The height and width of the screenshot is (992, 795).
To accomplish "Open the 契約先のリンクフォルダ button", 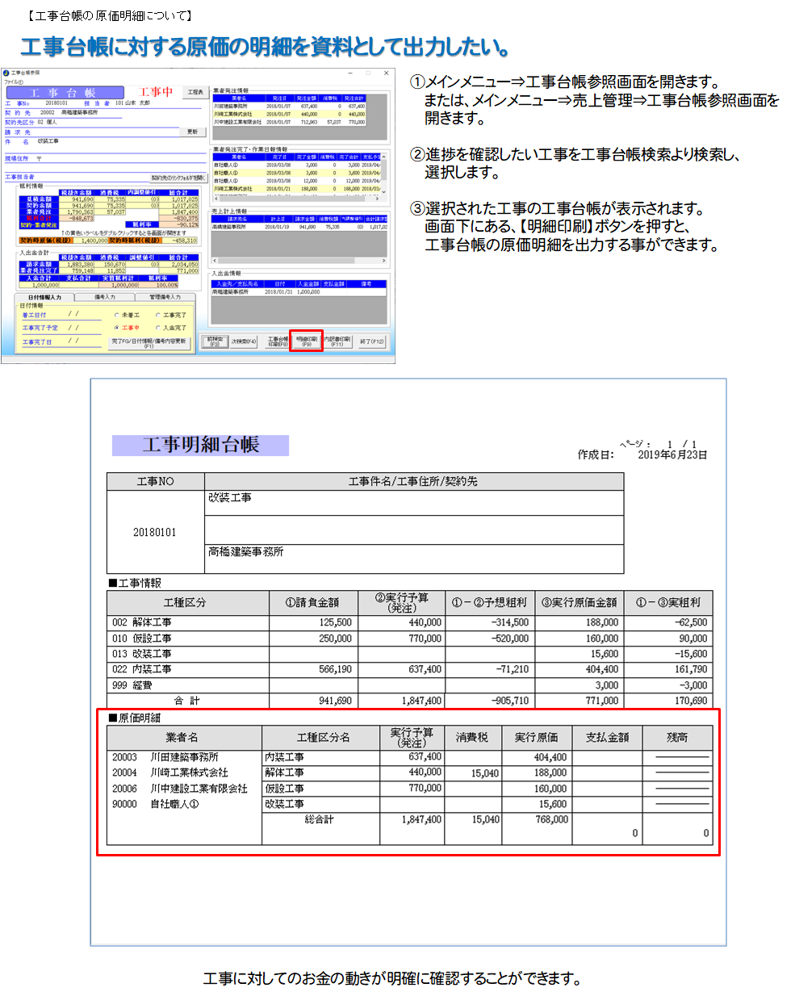I will [178, 178].
